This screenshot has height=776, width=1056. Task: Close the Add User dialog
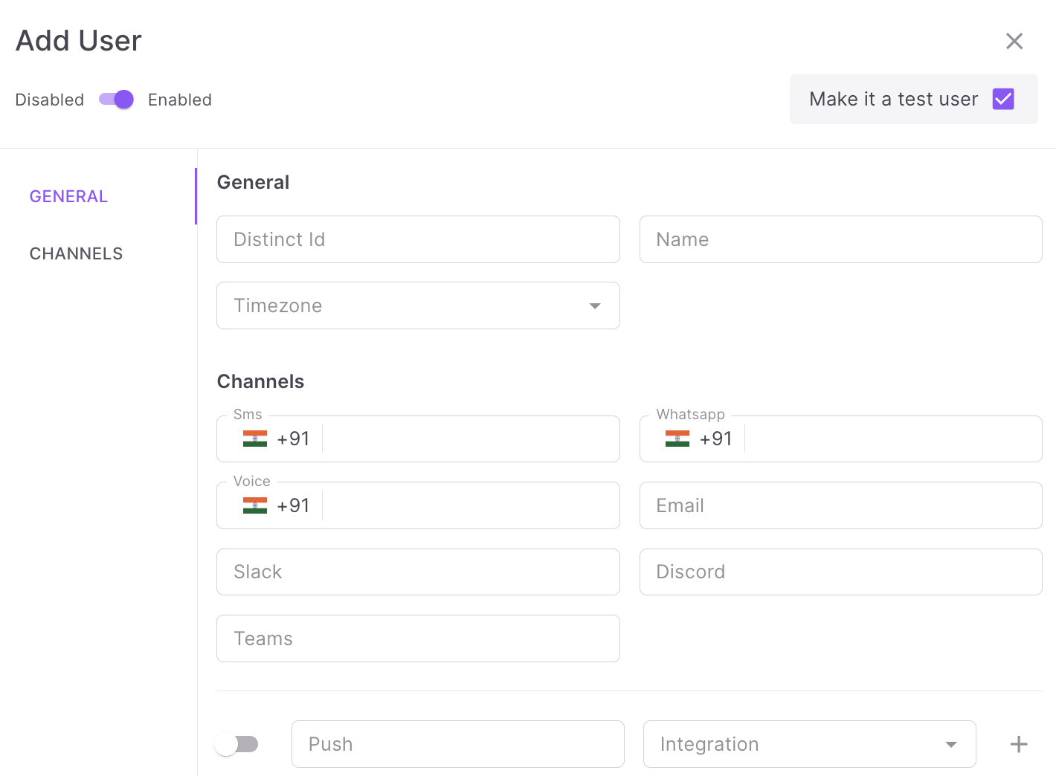click(1014, 41)
